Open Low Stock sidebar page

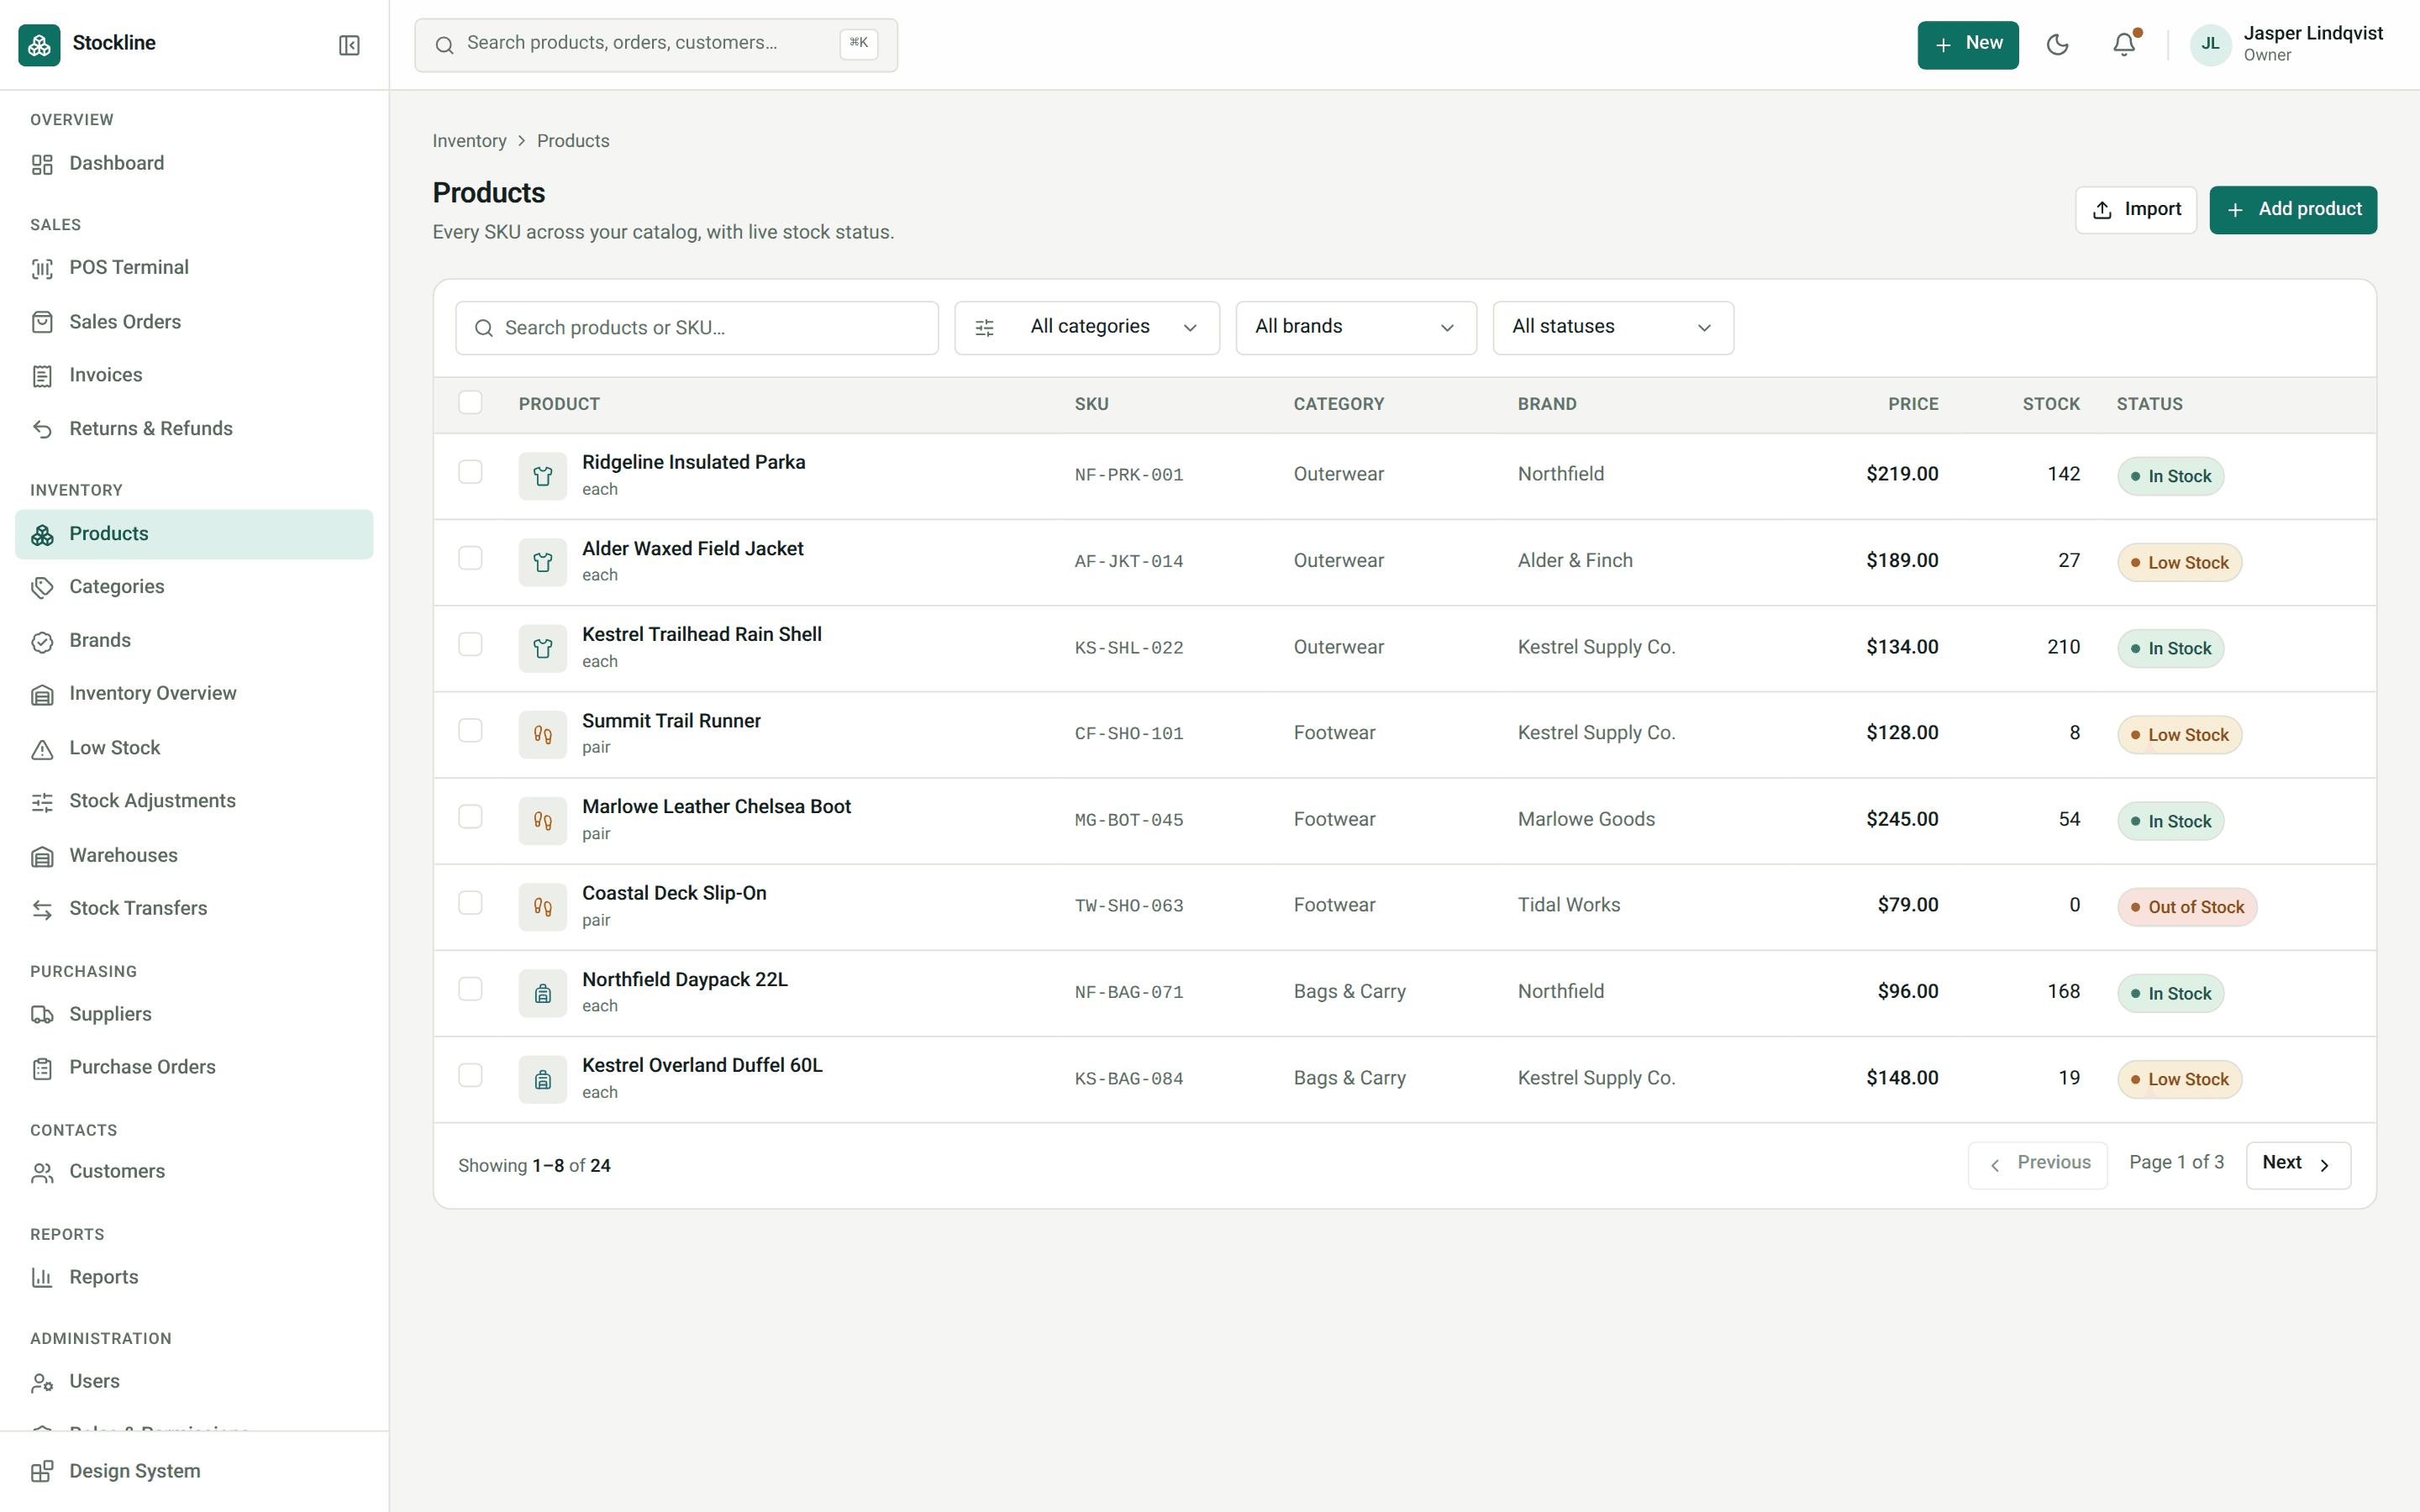[x=194, y=748]
